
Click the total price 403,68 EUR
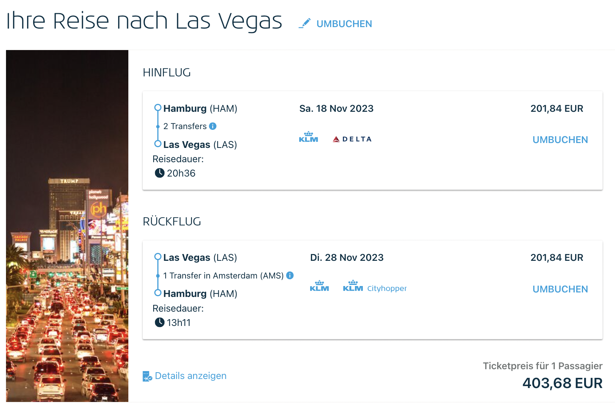[562, 383]
